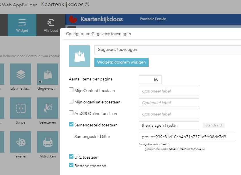Enable Mijn Content toestaan
Screen dimensions: 241x175
[71, 90]
